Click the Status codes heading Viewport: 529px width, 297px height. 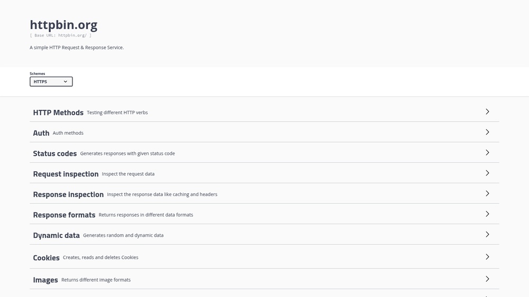point(54,153)
